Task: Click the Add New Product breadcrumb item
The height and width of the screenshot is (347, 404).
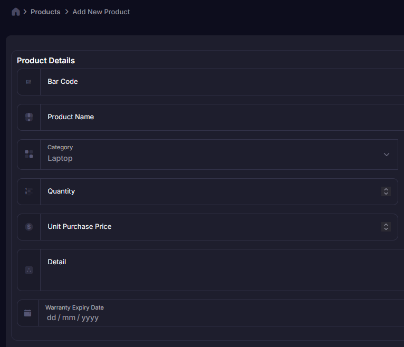Action: (x=101, y=12)
